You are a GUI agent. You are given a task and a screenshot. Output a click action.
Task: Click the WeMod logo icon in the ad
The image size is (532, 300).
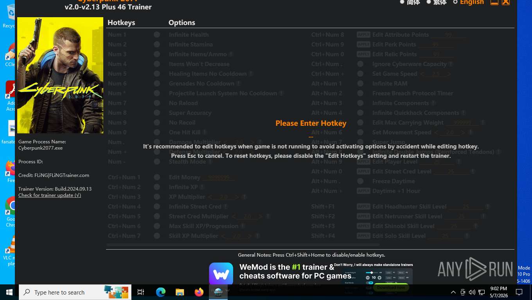pos(221,274)
